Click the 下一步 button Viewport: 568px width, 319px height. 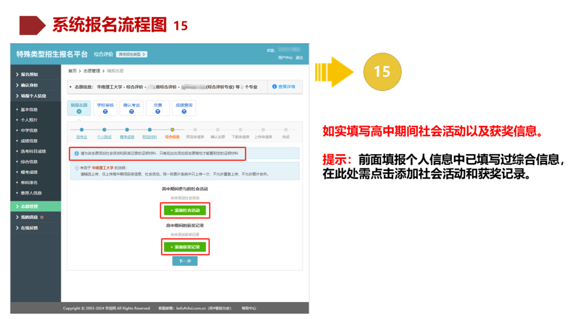(185, 260)
